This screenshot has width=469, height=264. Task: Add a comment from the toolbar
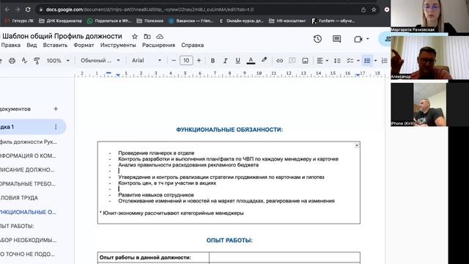[292, 61]
